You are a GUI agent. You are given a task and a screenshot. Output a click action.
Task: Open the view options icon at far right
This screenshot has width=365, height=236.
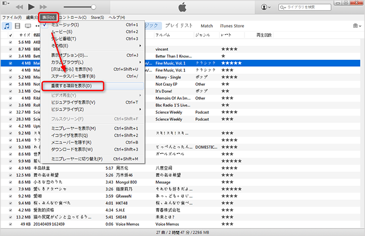click(357, 25)
